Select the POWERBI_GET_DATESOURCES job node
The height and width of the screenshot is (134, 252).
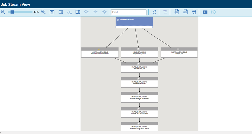pyautogui.click(x=139, y=112)
